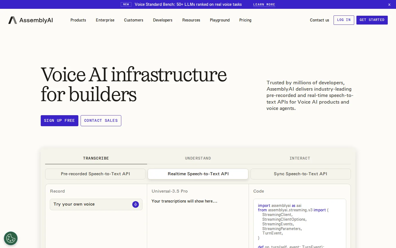
Task: Click the AssemblyAI logo
Action: point(31,20)
